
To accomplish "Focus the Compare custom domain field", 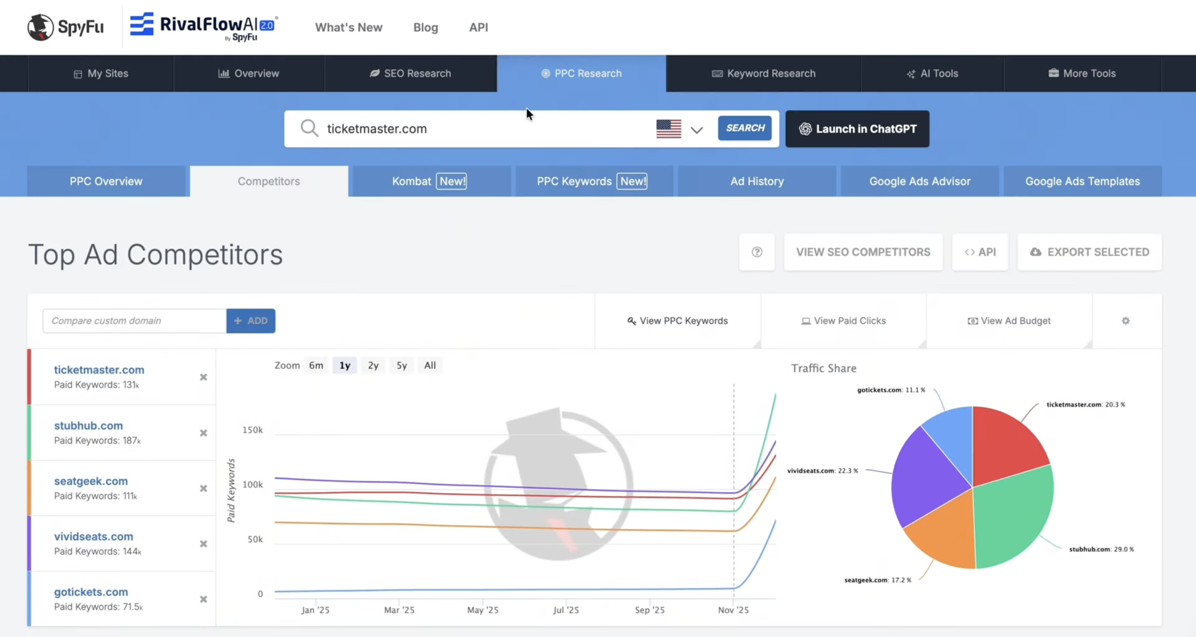I will (x=135, y=320).
